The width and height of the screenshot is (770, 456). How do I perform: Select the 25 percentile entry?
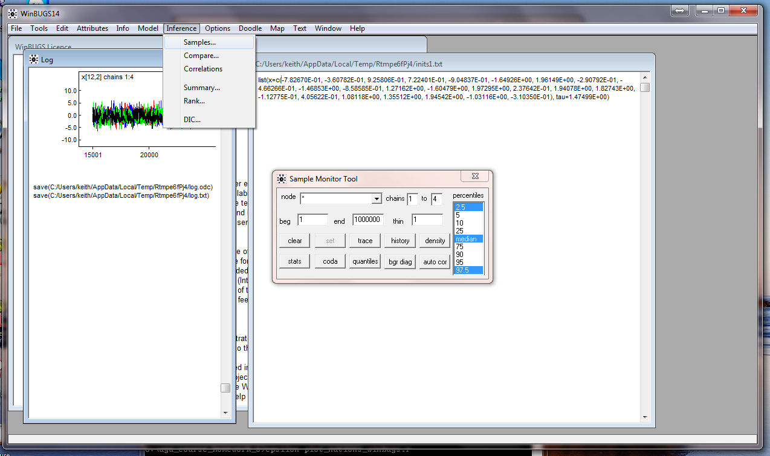(x=460, y=231)
